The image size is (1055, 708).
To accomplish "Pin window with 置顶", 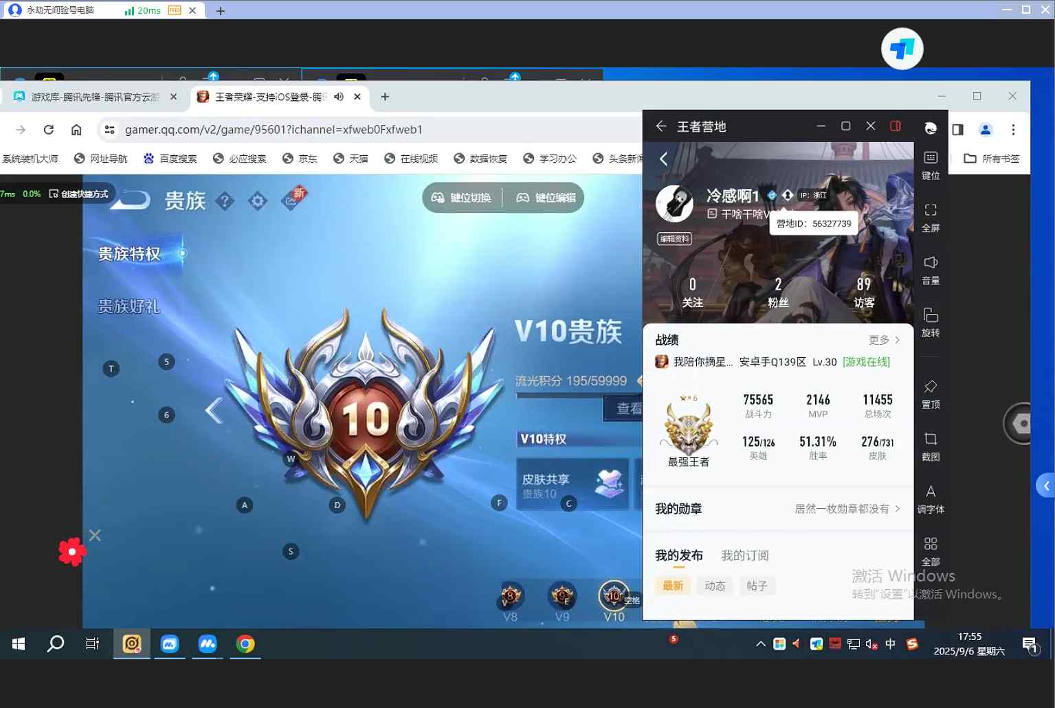I will coord(931,394).
